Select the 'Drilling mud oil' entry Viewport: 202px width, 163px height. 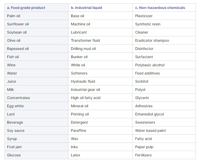point(83,49)
